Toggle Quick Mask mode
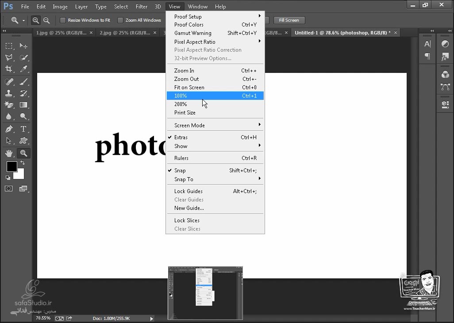 click(x=9, y=189)
